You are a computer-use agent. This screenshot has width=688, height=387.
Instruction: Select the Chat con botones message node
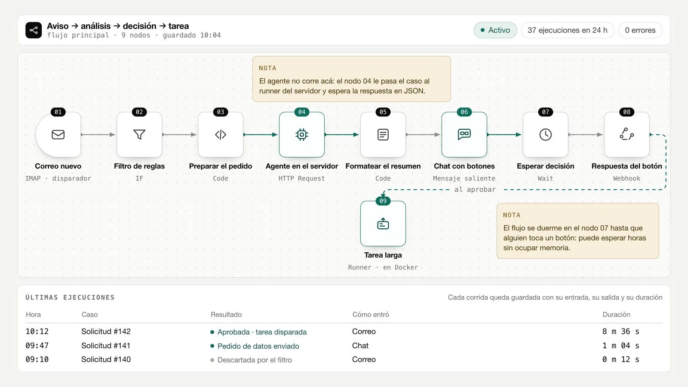(x=464, y=135)
